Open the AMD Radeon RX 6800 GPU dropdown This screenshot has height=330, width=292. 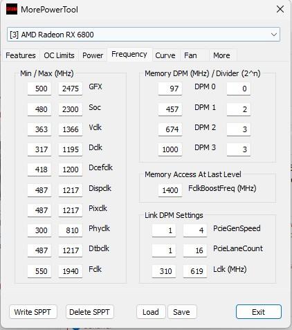click(x=143, y=35)
